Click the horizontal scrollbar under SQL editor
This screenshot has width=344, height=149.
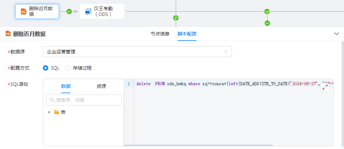coord(198,145)
